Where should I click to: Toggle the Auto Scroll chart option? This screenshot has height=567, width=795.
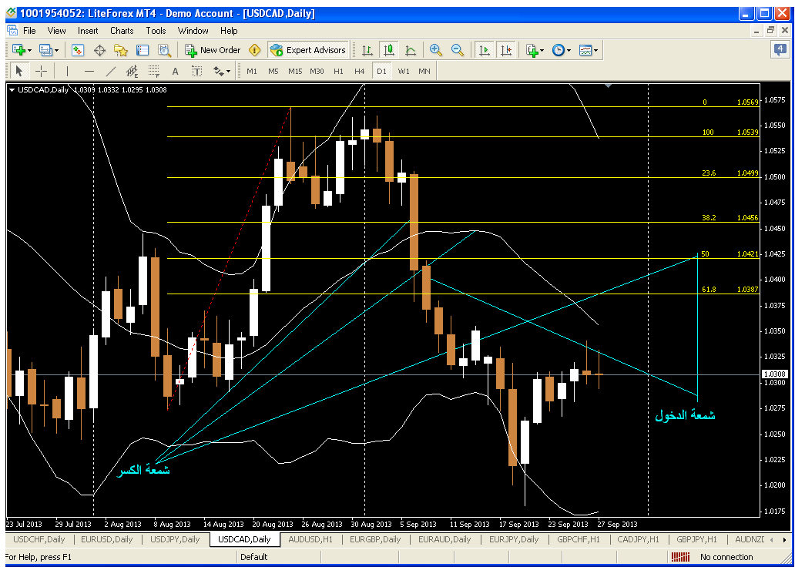tap(484, 50)
